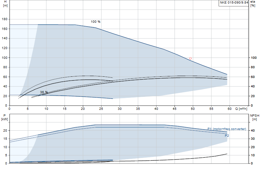Click the 15 value on power axis
Screen dimensions: 261x169
coord(5,139)
